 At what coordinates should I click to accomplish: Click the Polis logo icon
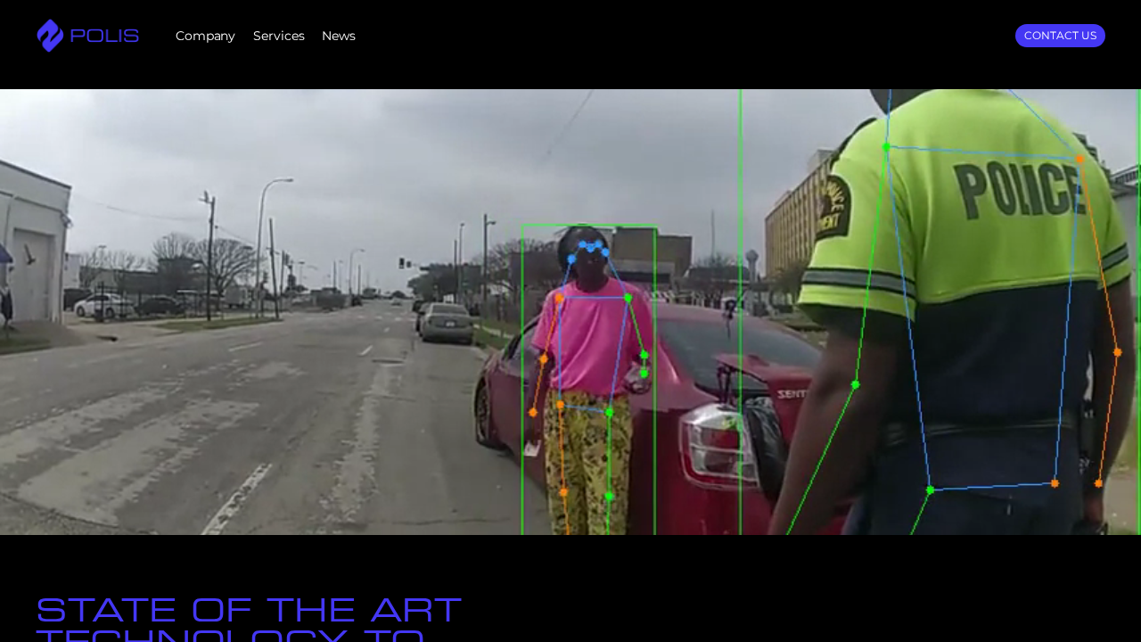tap(50, 36)
